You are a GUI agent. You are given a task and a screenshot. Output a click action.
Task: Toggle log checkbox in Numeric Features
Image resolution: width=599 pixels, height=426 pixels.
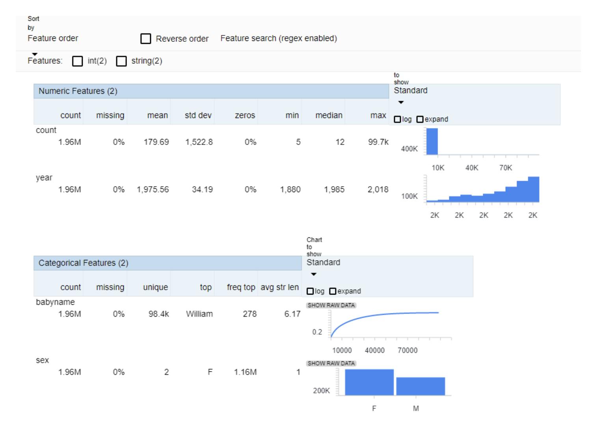tap(397, 119)
